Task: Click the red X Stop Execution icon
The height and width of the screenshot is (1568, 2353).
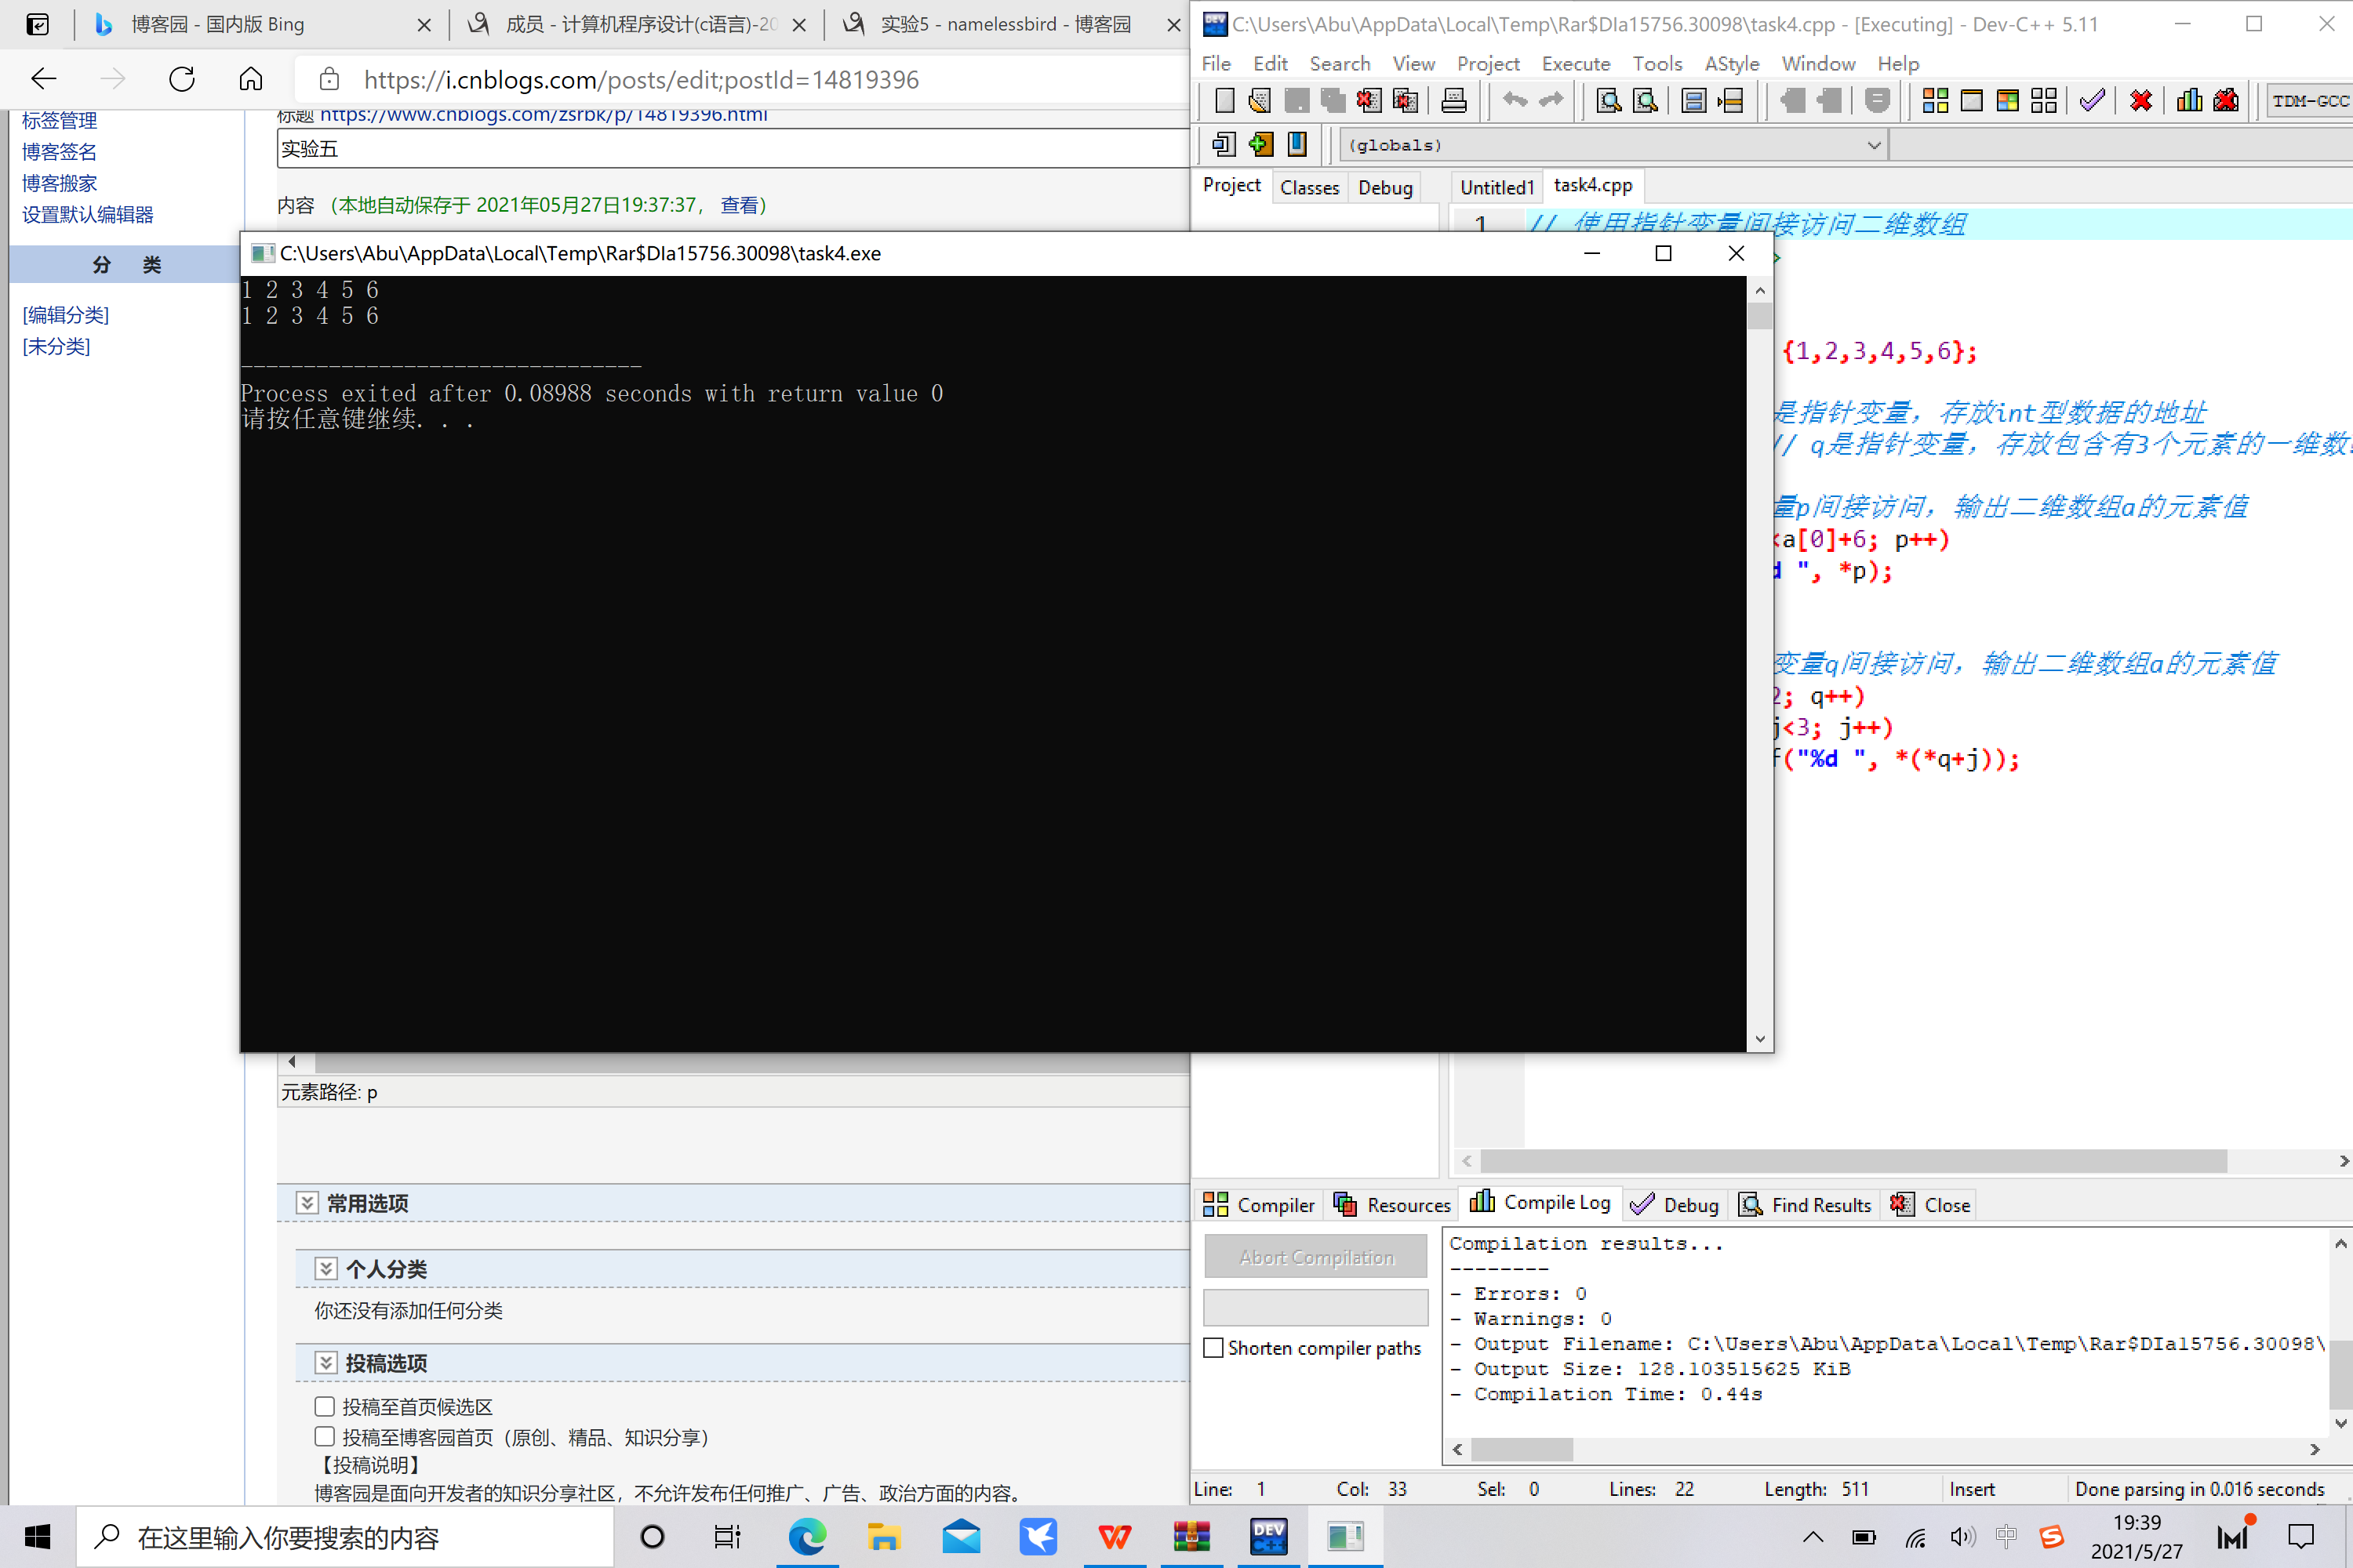Action: (x=2140, y=100)
